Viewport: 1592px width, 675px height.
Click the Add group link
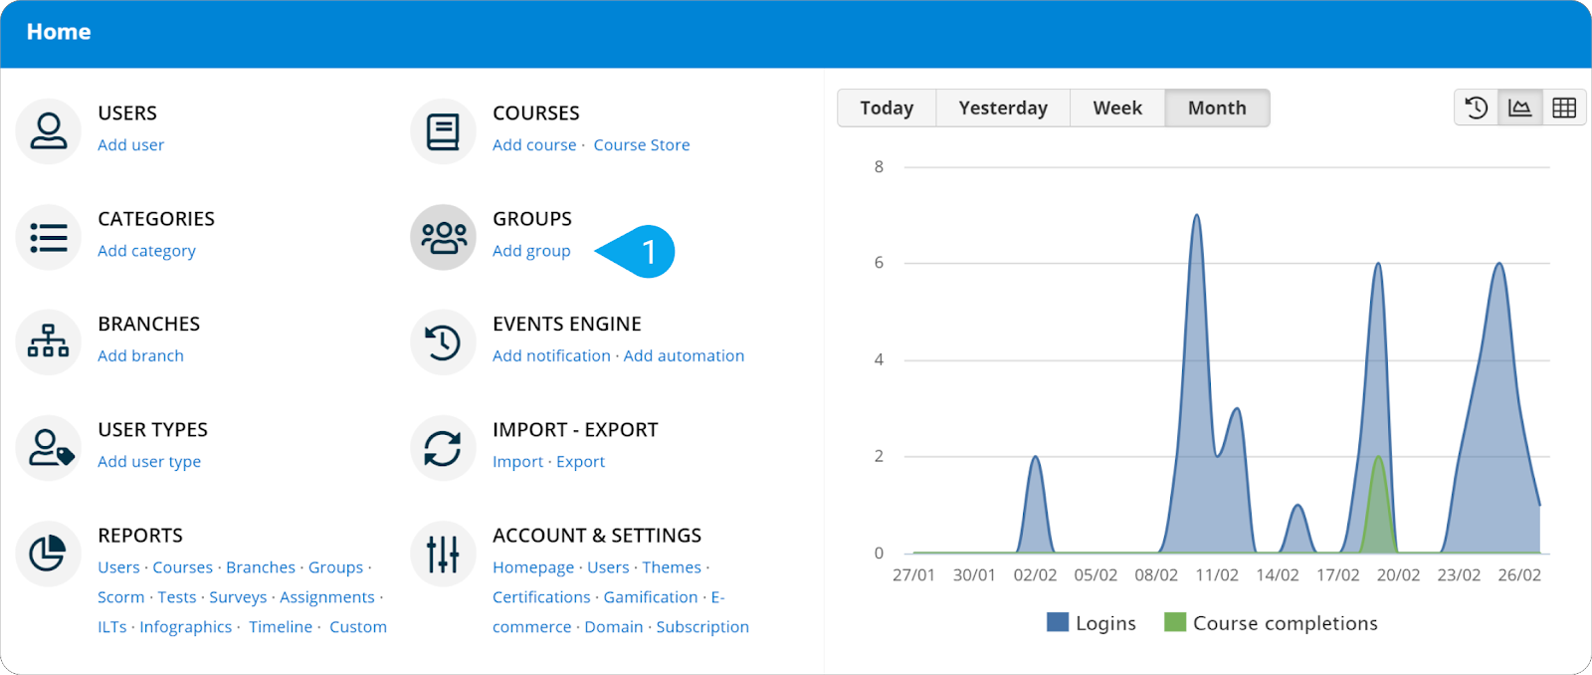click(x=531, y=251)
